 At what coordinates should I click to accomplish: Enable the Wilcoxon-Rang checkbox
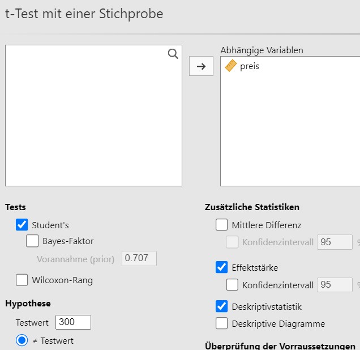click(22, 280)
